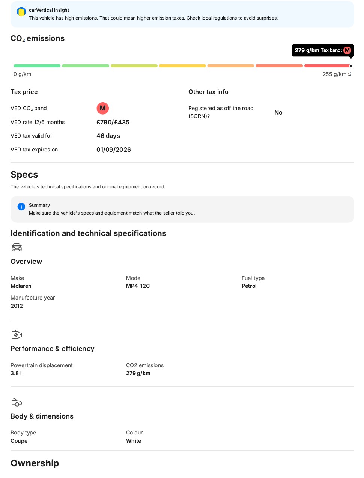The image size is (364, 478).
Task: Click the Body & dimensions car icon
Action: click(x=17, y=402)
